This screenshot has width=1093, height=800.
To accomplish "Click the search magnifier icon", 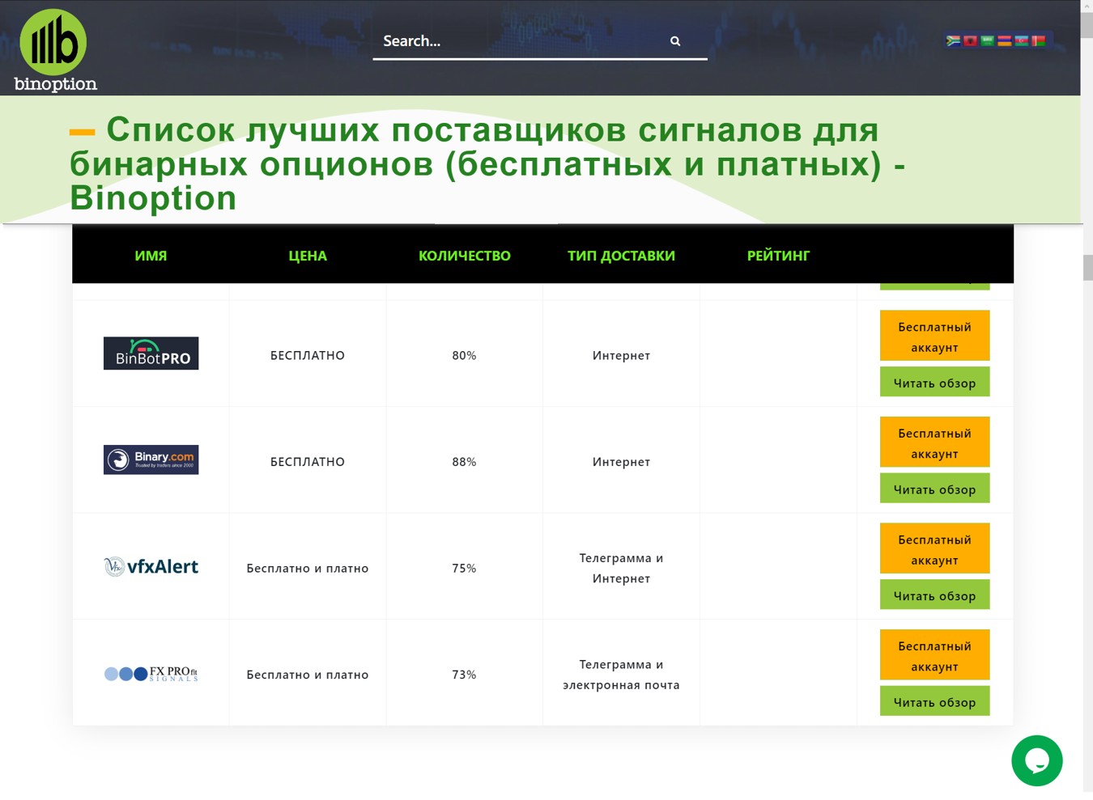I will point(675,41).
